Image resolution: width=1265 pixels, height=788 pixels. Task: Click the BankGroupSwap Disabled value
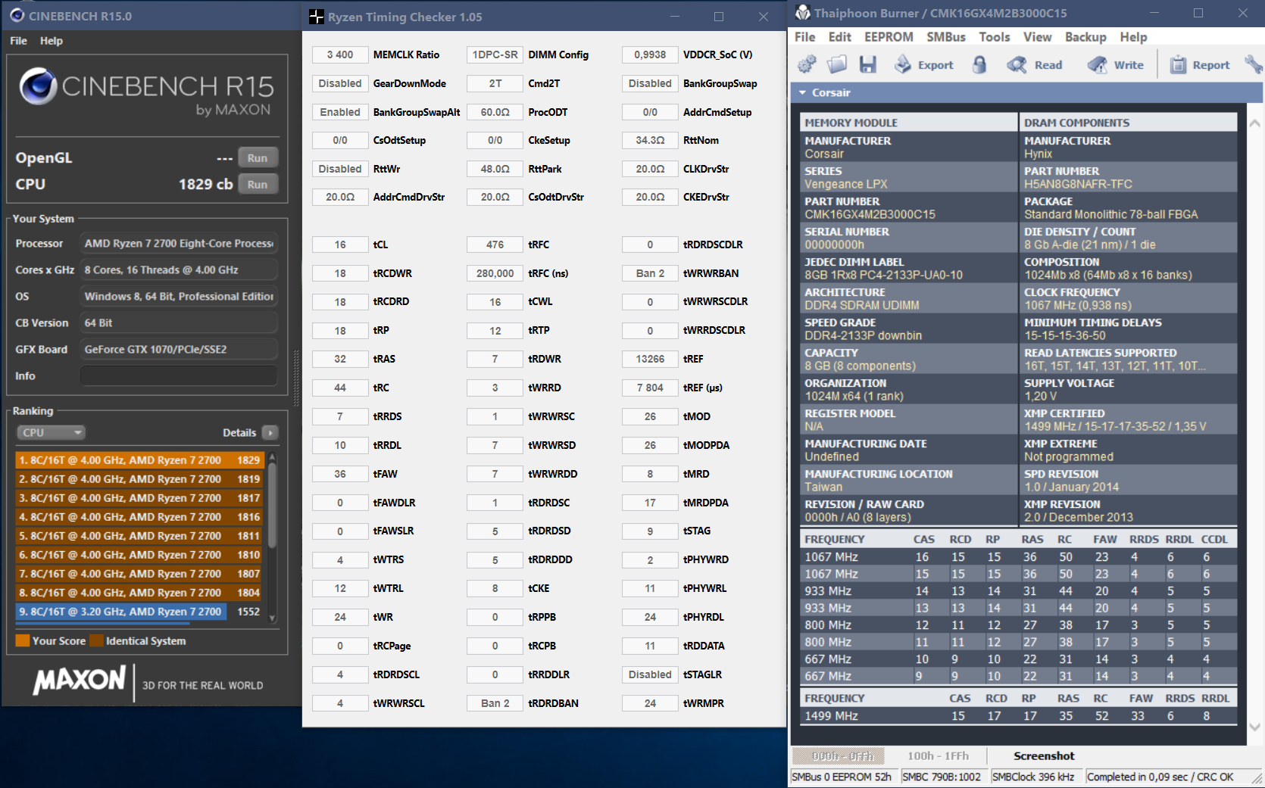pos(650,83)
